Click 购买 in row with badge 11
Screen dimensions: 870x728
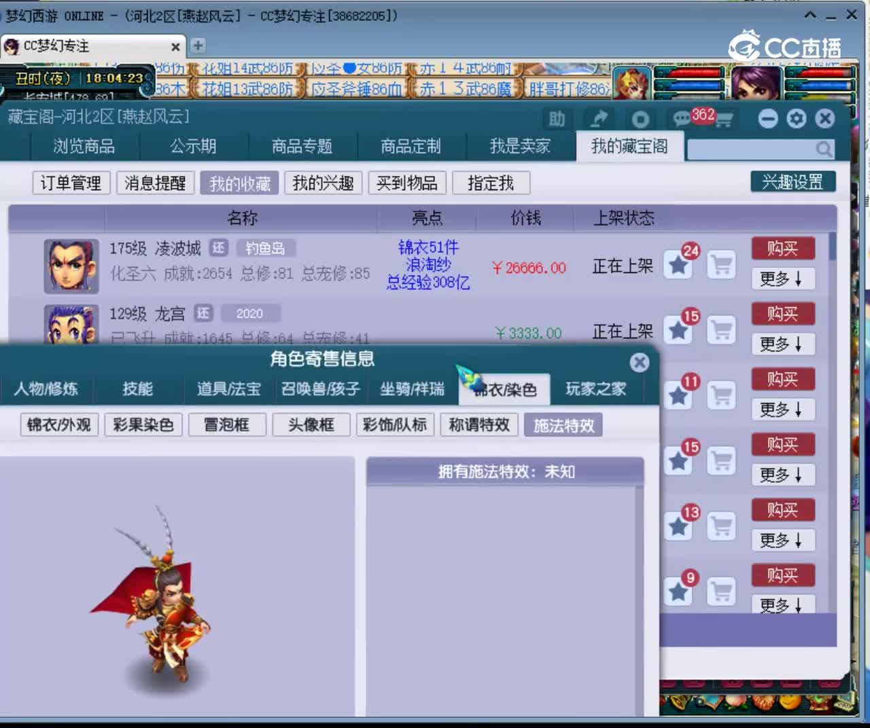coord(782,379)
